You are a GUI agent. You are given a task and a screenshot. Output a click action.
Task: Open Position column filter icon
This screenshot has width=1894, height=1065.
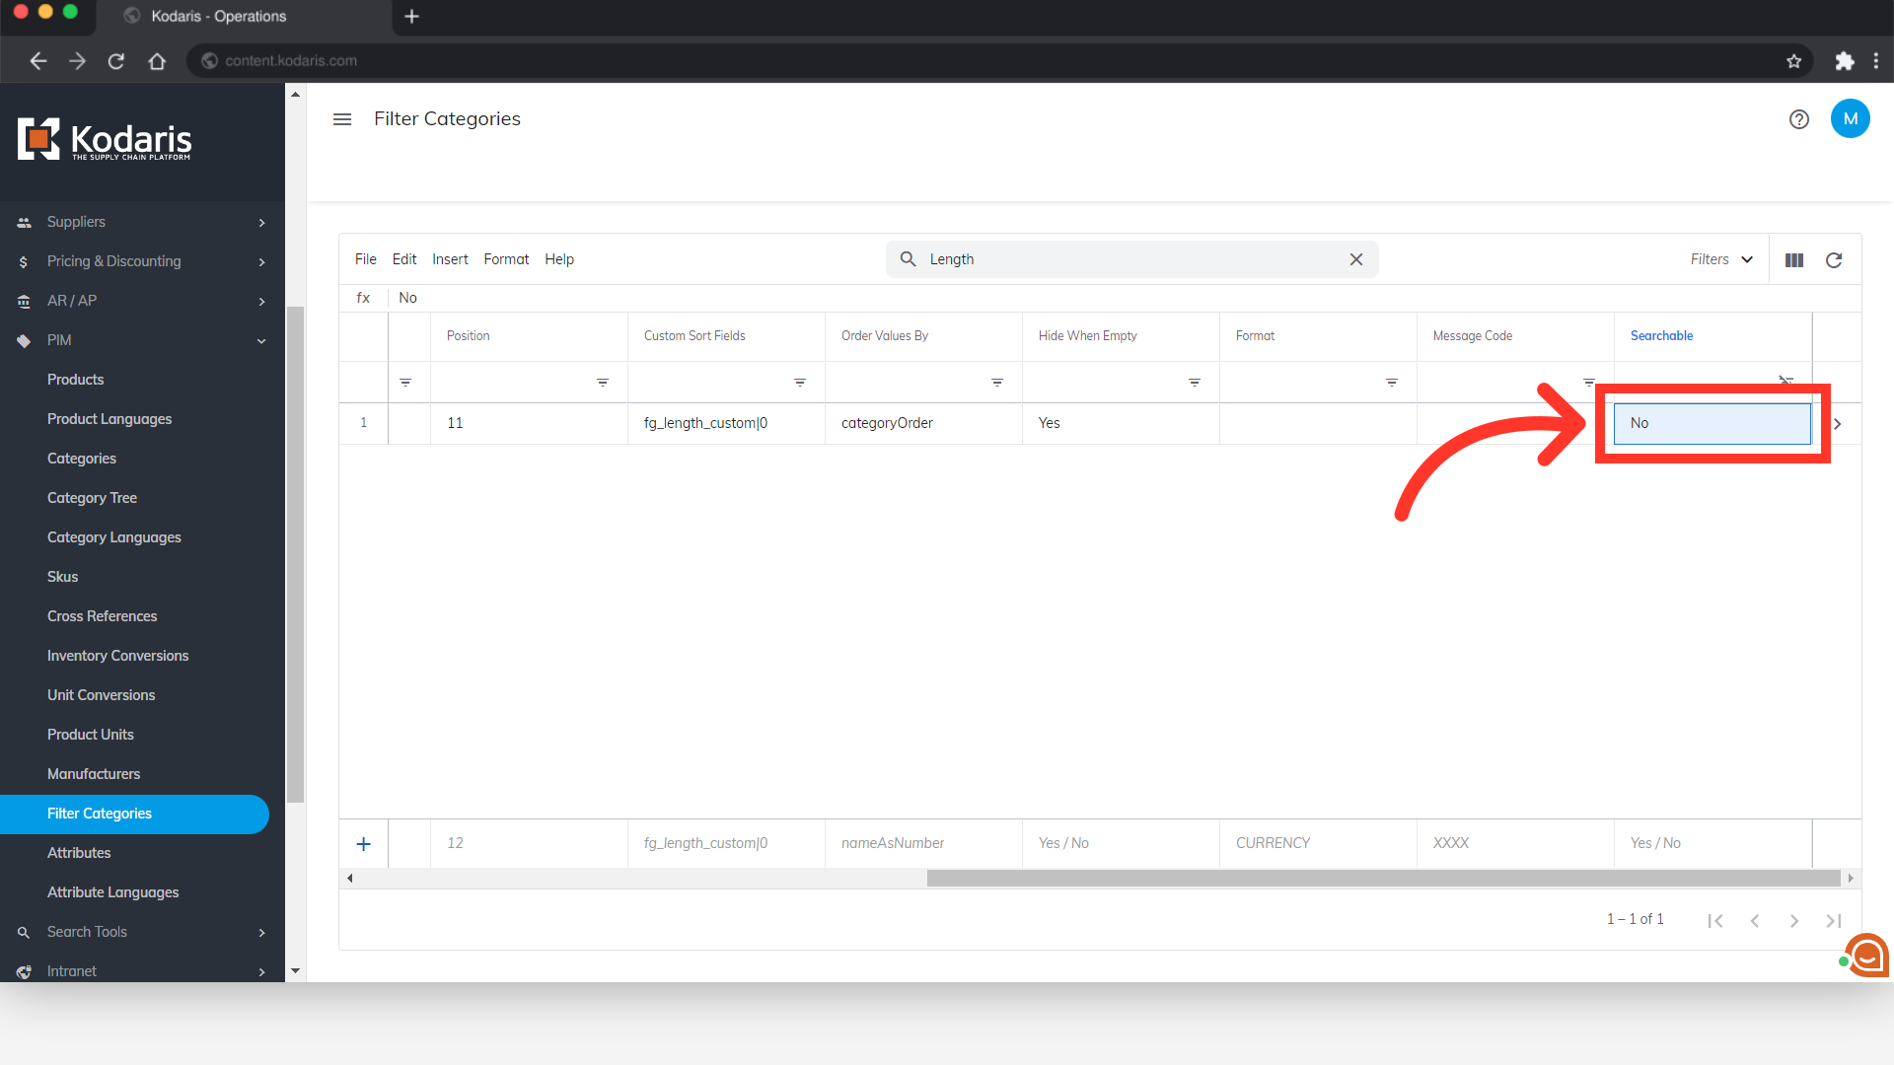tap(603, 383)
